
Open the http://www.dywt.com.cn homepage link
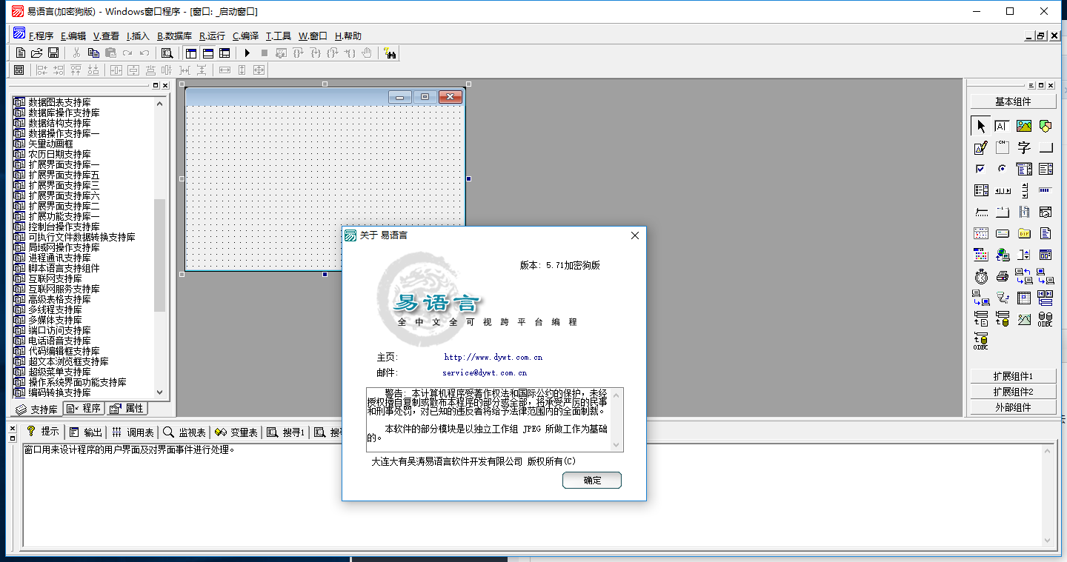tap(493, 358)
